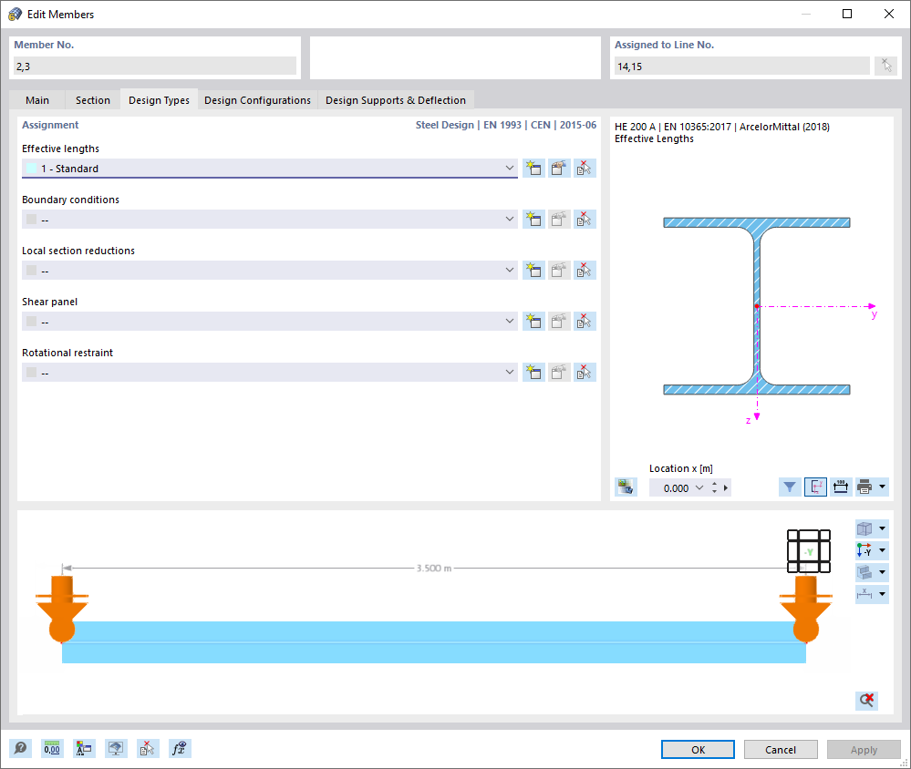Image resolution: width=911 pixels, height=769 pixels.
Task: Click the red-X icon in the bottom toolbar
Action: (148, 749)
